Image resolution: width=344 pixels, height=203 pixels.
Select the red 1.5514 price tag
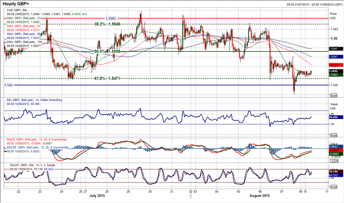point(336,65)
